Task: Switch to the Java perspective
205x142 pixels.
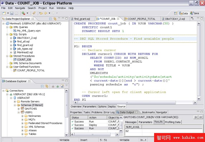Action: coord(195,13)
